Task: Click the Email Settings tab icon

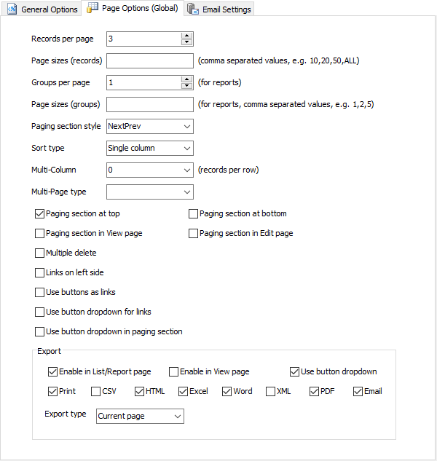Action: (192, 9)
